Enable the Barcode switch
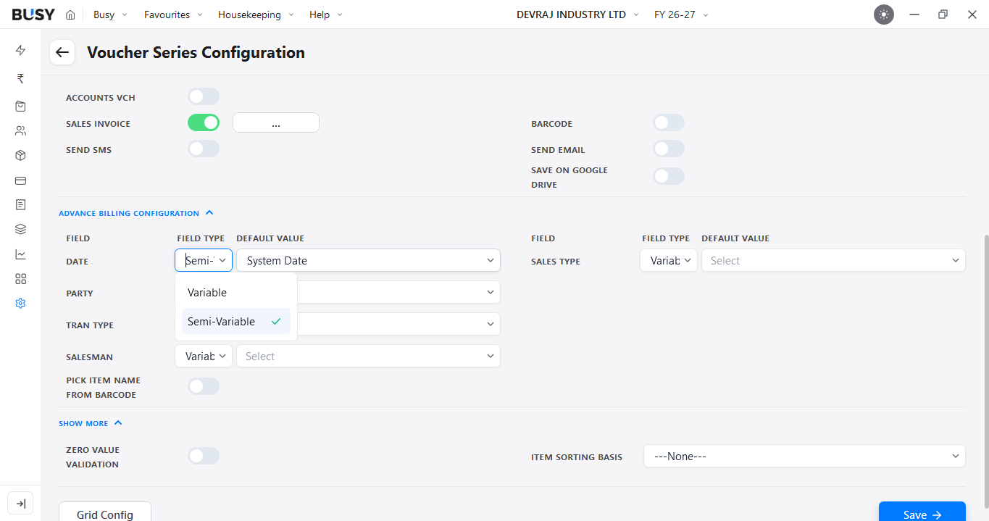989x521 pixels. tap(669, 122)
